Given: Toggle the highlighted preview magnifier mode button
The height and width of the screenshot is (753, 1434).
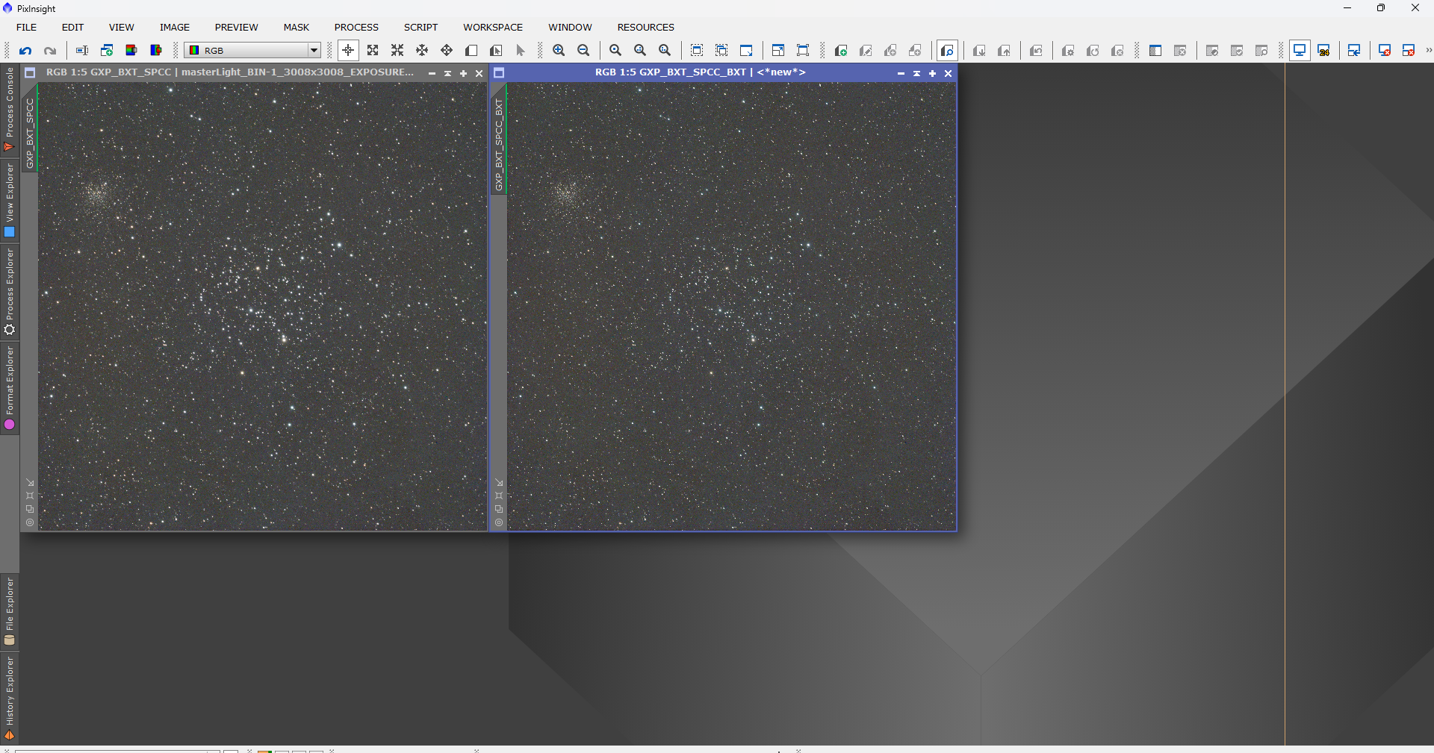Looking at the screenshot, I should 947,51.
